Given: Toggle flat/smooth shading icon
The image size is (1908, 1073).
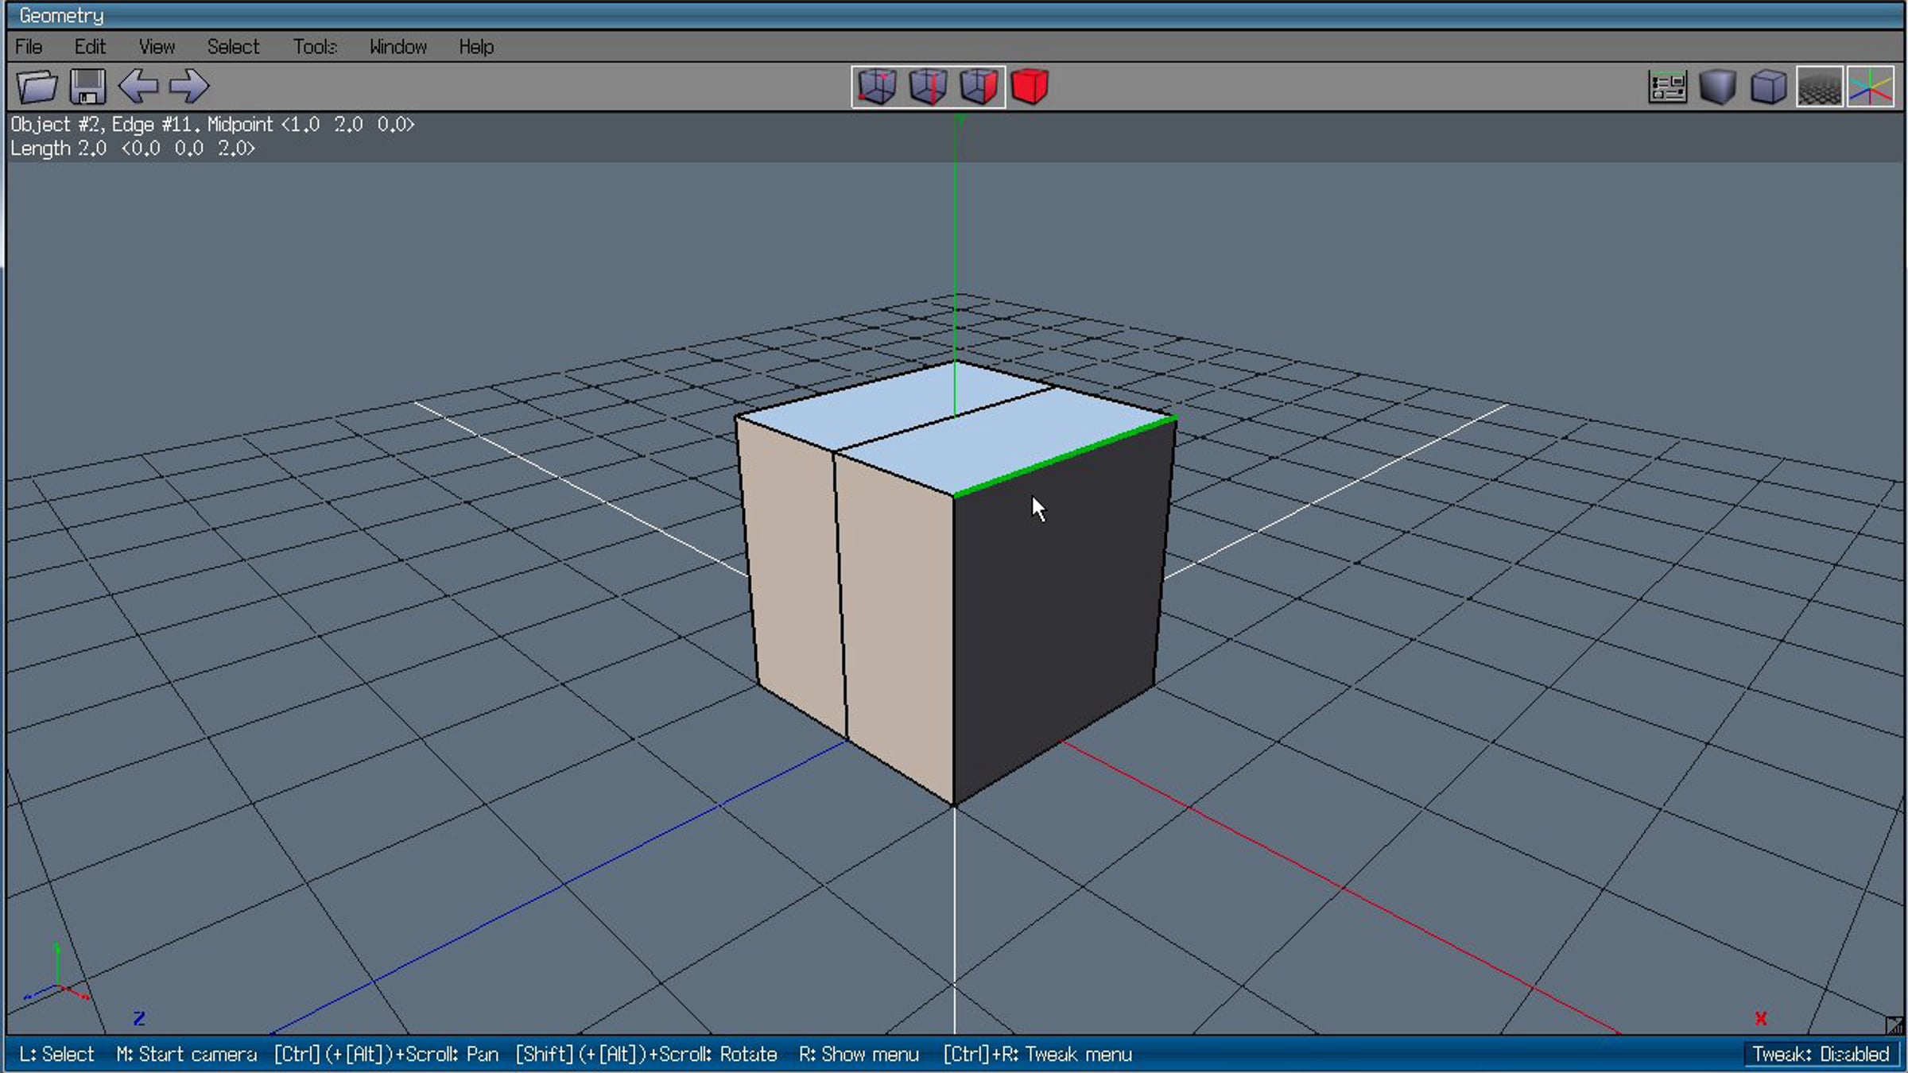Looking at the screenshot, I should [x=1718, y=87].
